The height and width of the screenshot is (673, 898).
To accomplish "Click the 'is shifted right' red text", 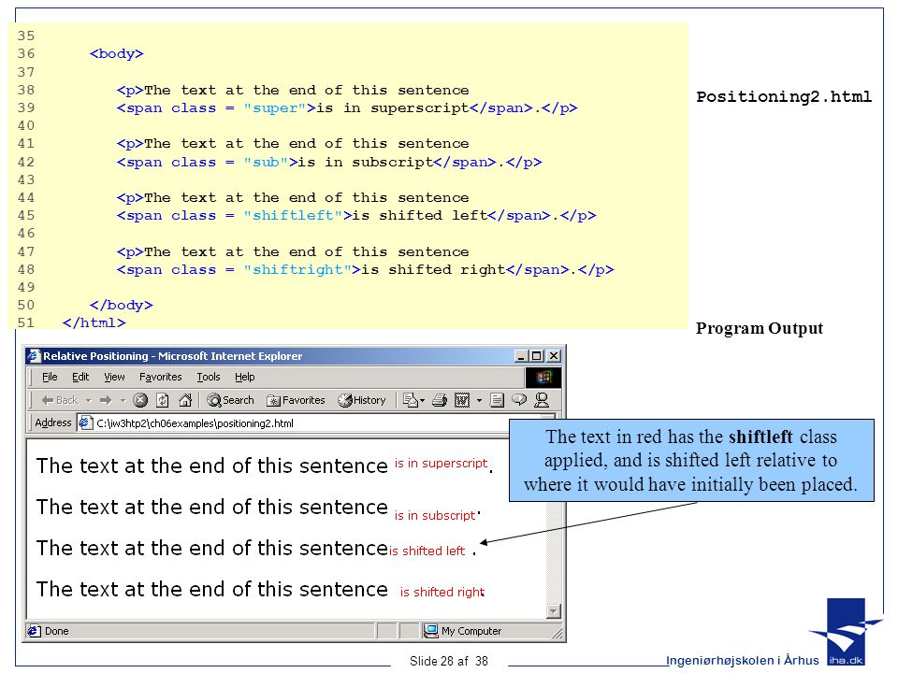I will coord(442,592).
